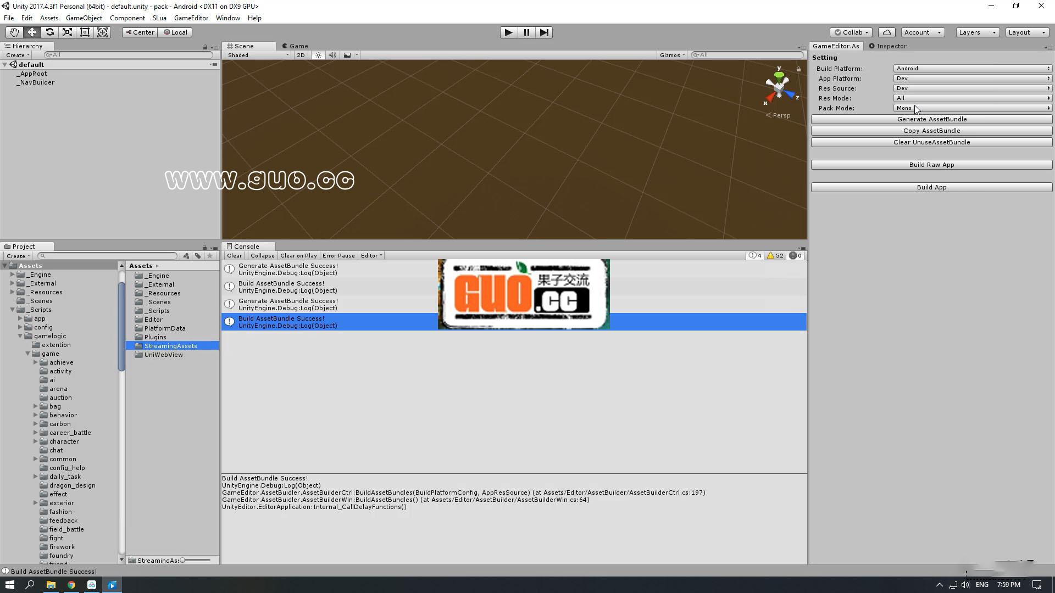Select the Rotate tool icon
The width and height of the screenshot is (1055, 593).
point(49,32)
